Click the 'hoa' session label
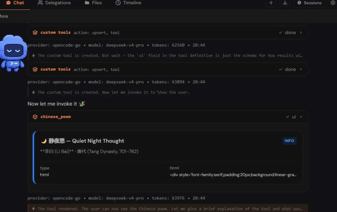 [4, 16]
